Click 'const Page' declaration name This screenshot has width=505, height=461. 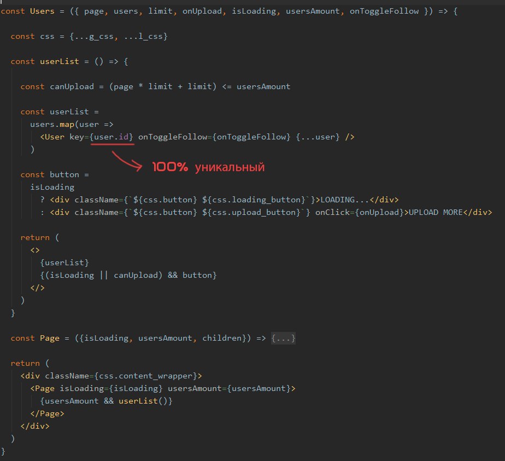[x=35, y=339]
